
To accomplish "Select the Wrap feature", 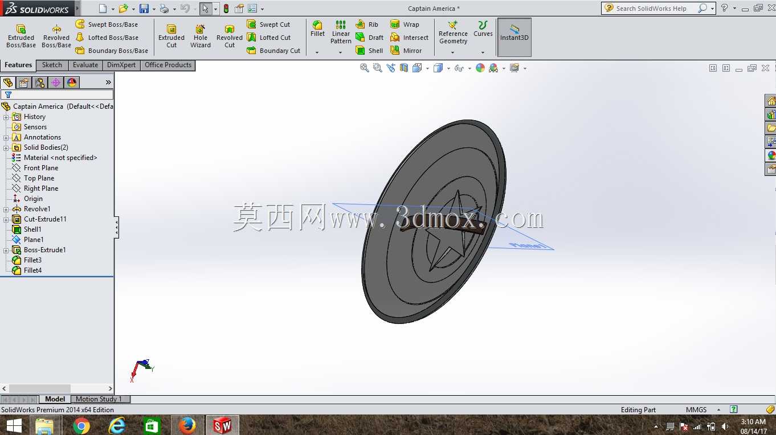I will click(x=405, y=24).
